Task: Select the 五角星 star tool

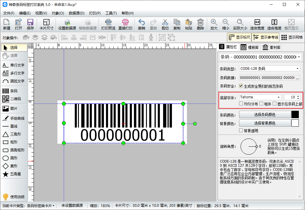Action: (x=14, y=174)
